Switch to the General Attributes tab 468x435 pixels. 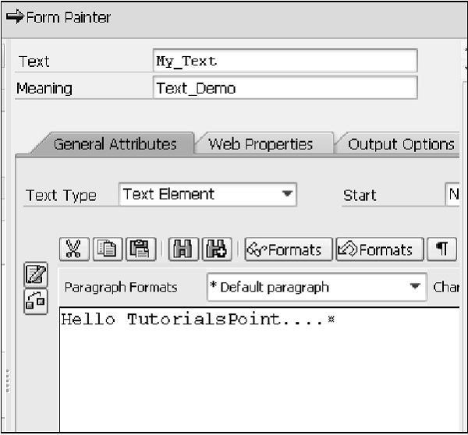(x=115, y=144)
